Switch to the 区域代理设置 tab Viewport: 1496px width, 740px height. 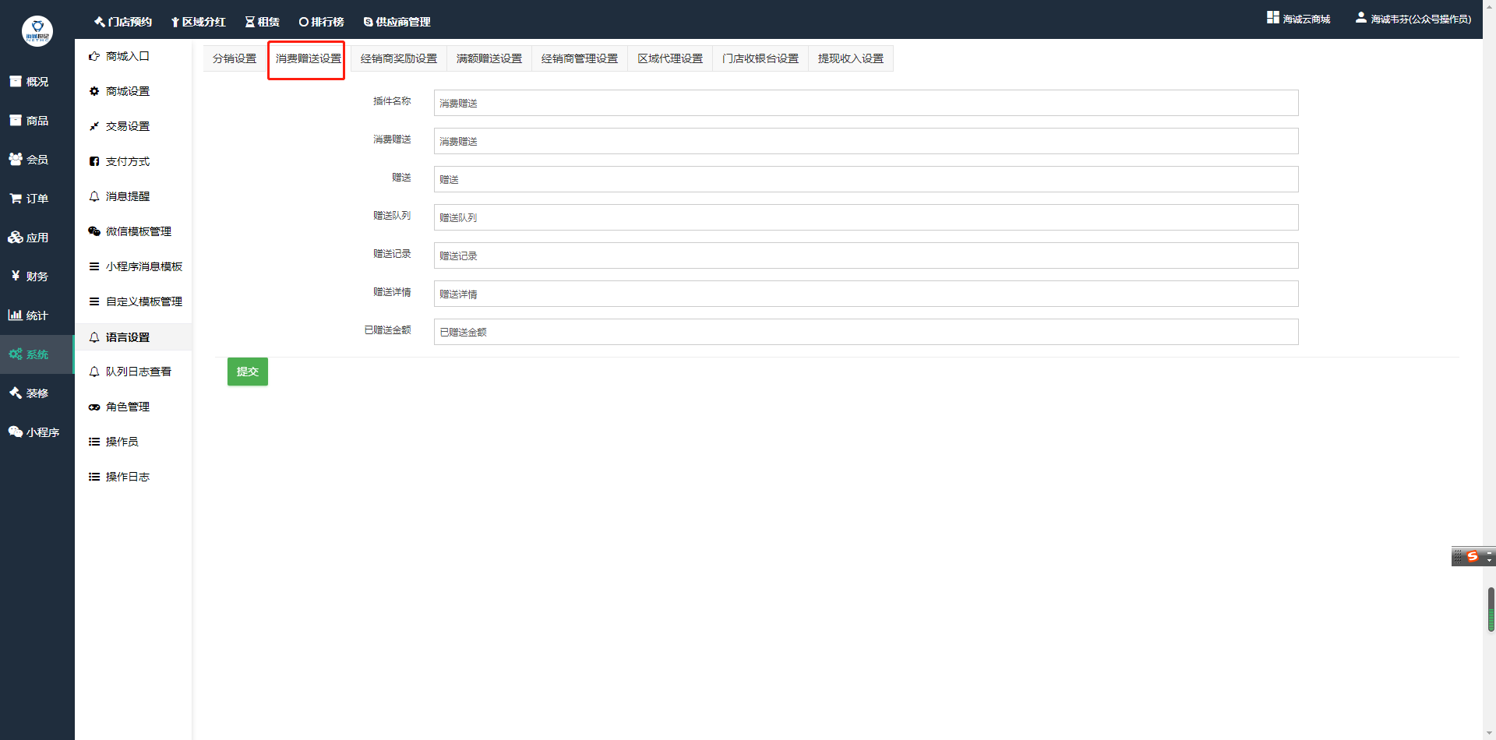tap(670, 58)
